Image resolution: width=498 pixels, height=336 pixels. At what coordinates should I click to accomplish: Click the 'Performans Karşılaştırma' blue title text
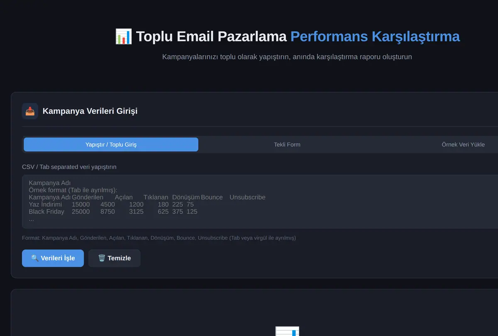click(375, 36)
